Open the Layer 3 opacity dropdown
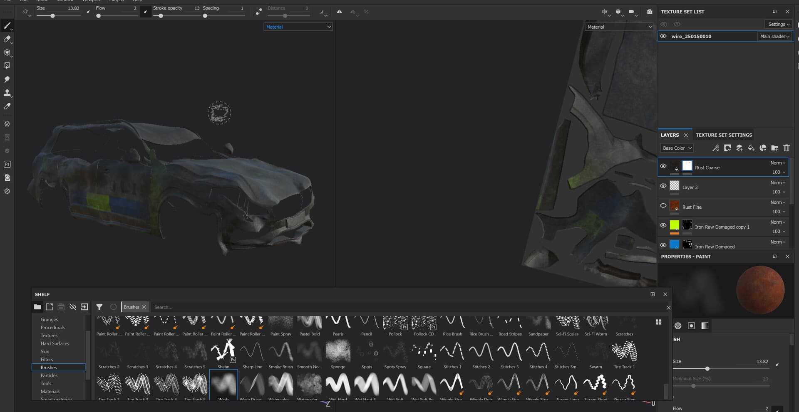 pos(779,192)
